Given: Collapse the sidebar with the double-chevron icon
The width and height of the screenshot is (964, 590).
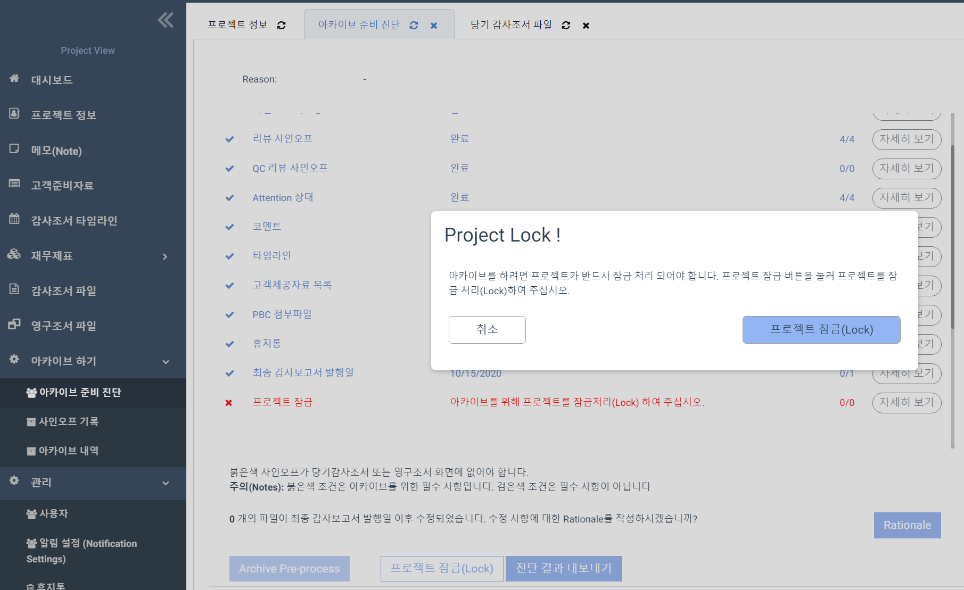Looking at the screenshot, I should pos(166,20).
